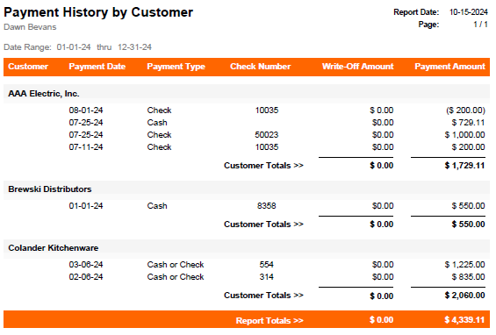The image size is (496, 335).
Task: Click the Payment Amount column header
Action: 449,67
